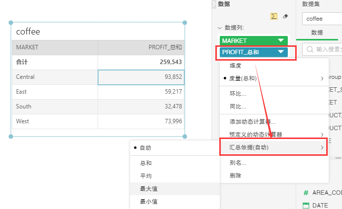Collapse the 数据列 section chevron

[220, 28]
